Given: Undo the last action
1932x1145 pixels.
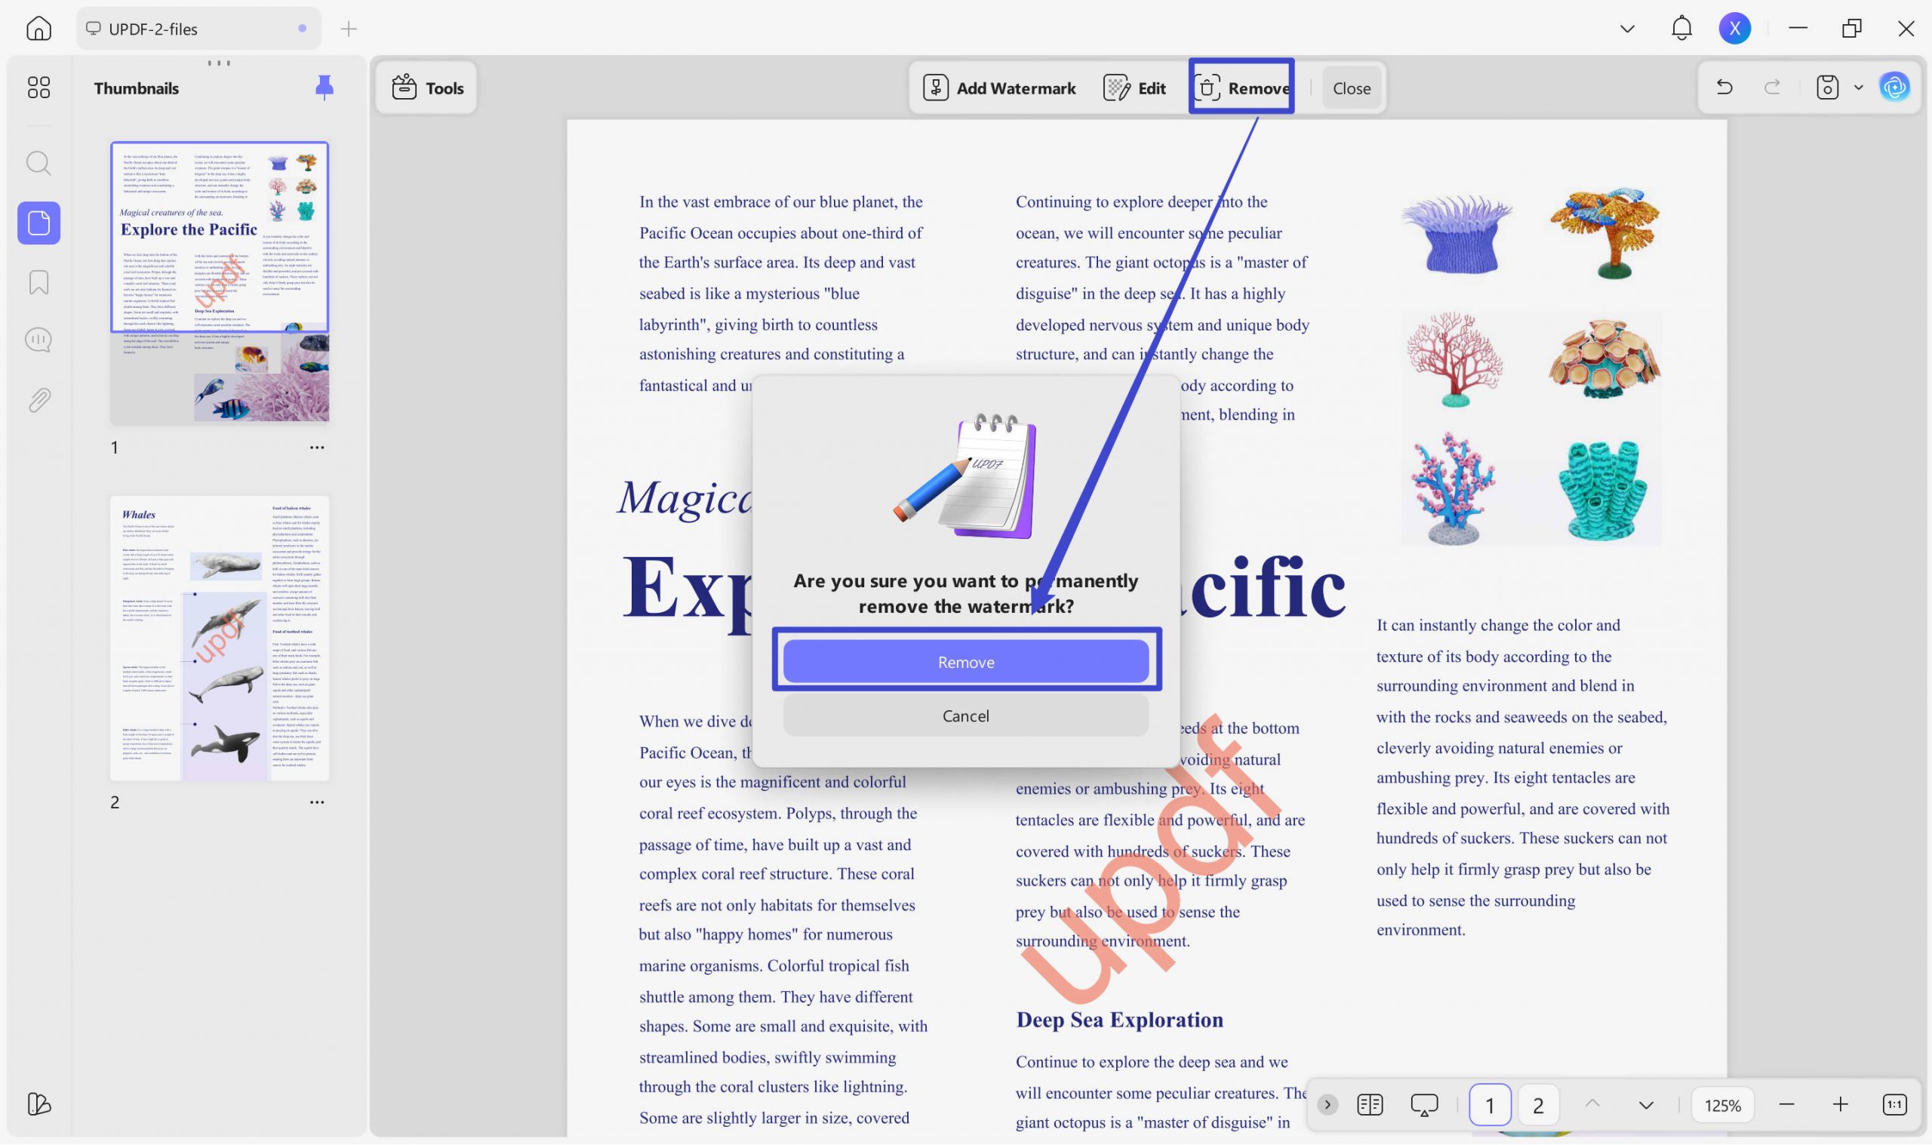Looking at the screenshot, I should 1724,88.
